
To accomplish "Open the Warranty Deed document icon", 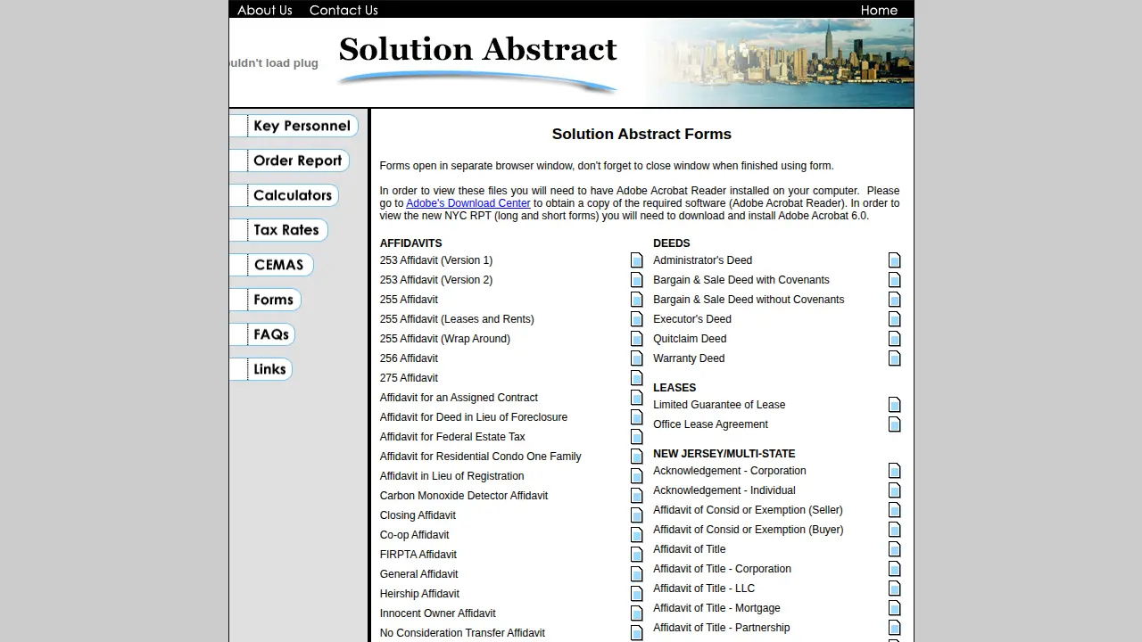I will [895, 358].
